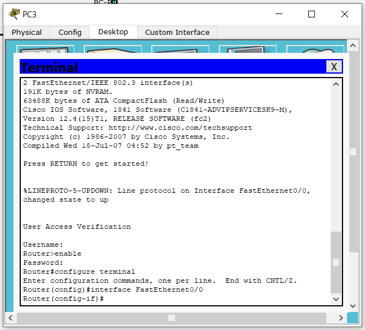
Task: Click 'Press RETURN to get started!' text
Action: [85, 164]
